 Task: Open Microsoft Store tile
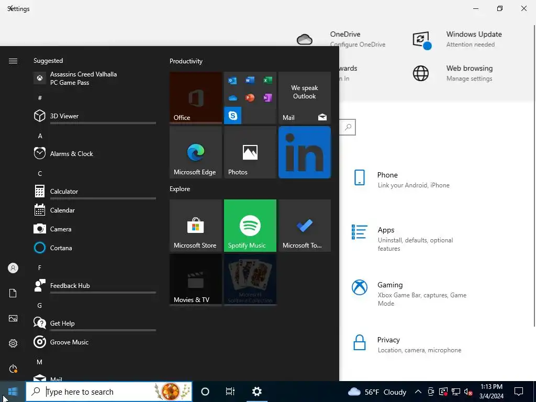(196, 226)
